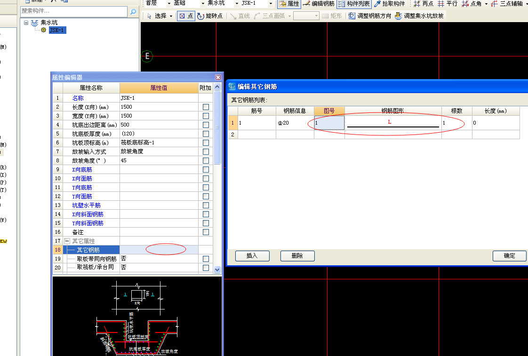The width and height of the screenshot is (528, 356).
Task: Enable the 附加 checkbox for 备注 row
Action: [206, 232]
